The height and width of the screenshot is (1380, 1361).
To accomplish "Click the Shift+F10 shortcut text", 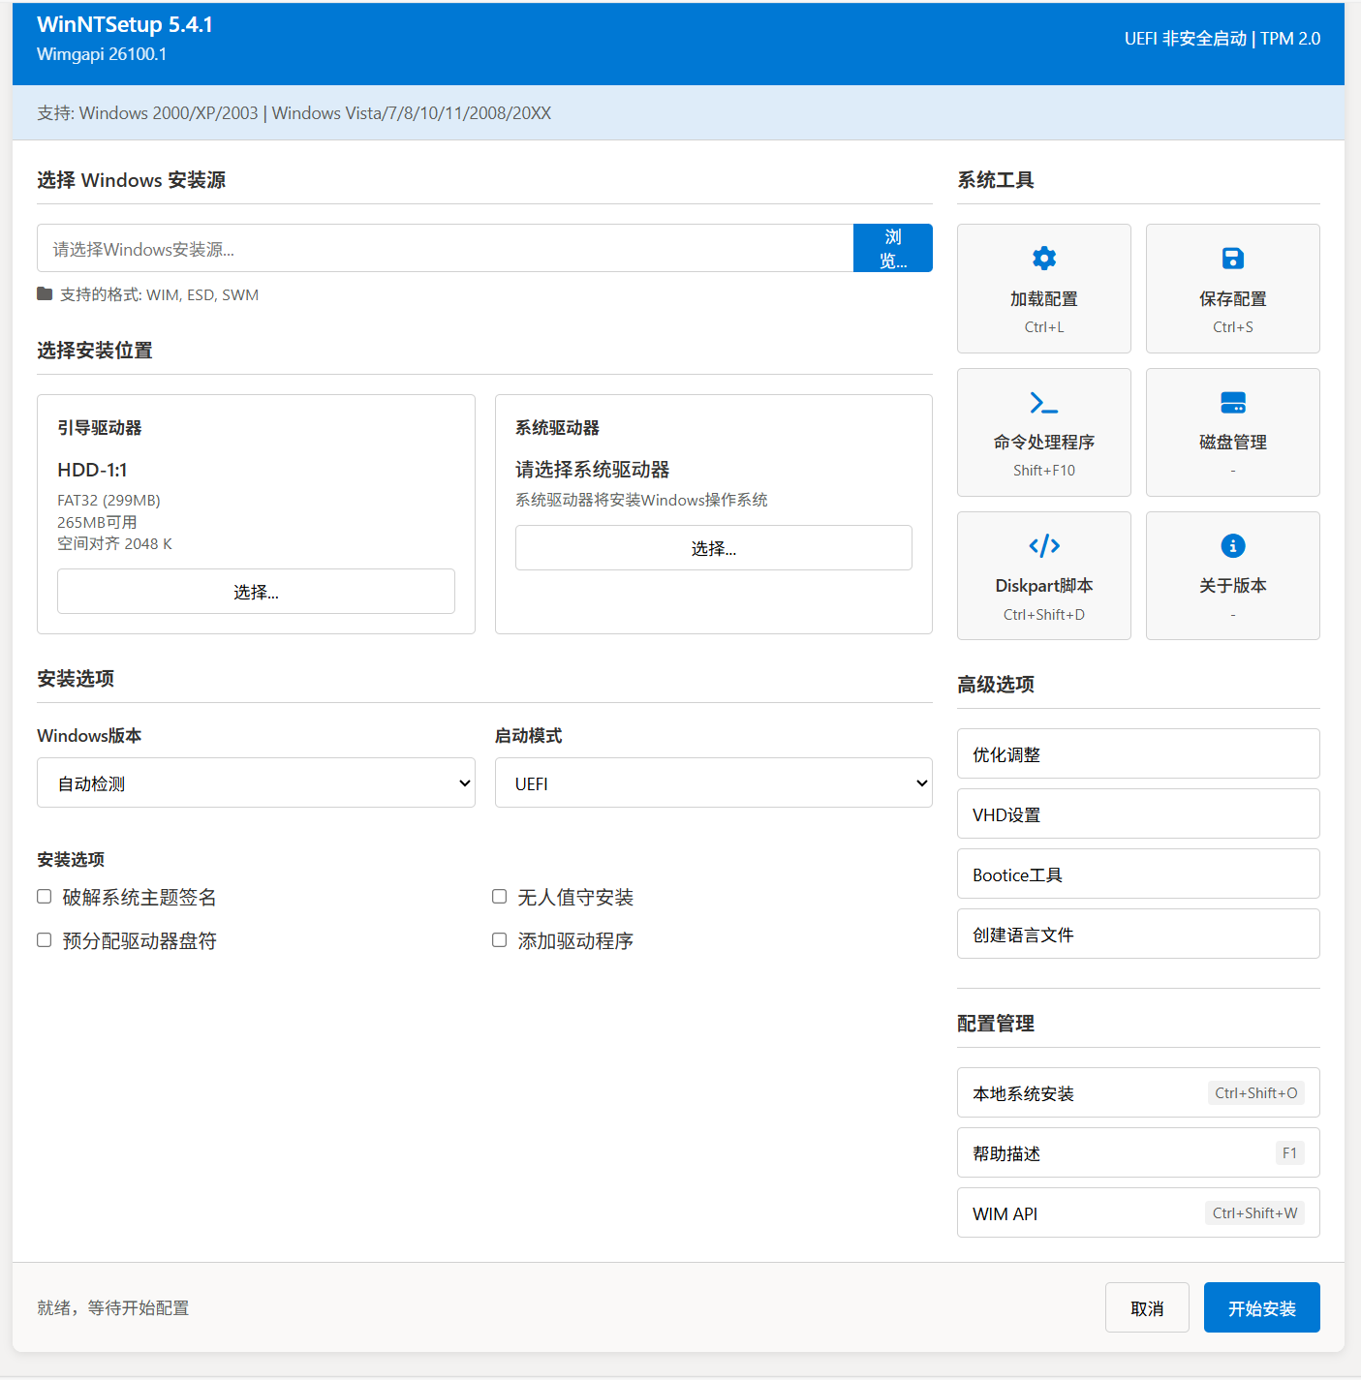I will (1044, 470).
